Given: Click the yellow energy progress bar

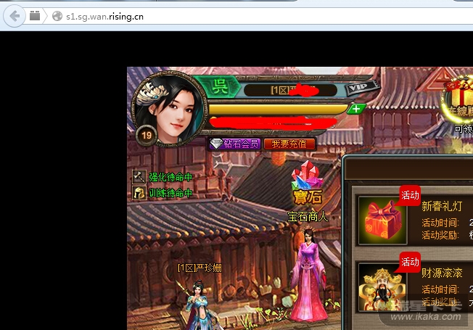Looking at the screenshot, I should [278, 110].
